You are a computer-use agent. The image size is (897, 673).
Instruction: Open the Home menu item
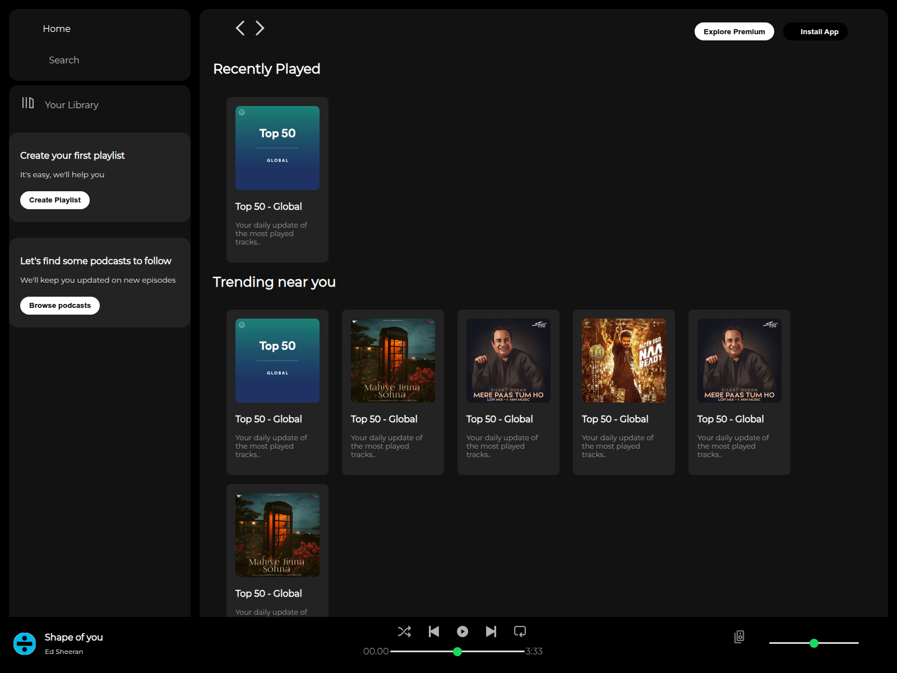(57, 29)
